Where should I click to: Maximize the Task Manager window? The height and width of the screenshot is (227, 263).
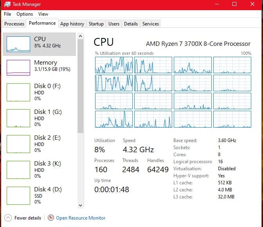[x=234, y=4]
